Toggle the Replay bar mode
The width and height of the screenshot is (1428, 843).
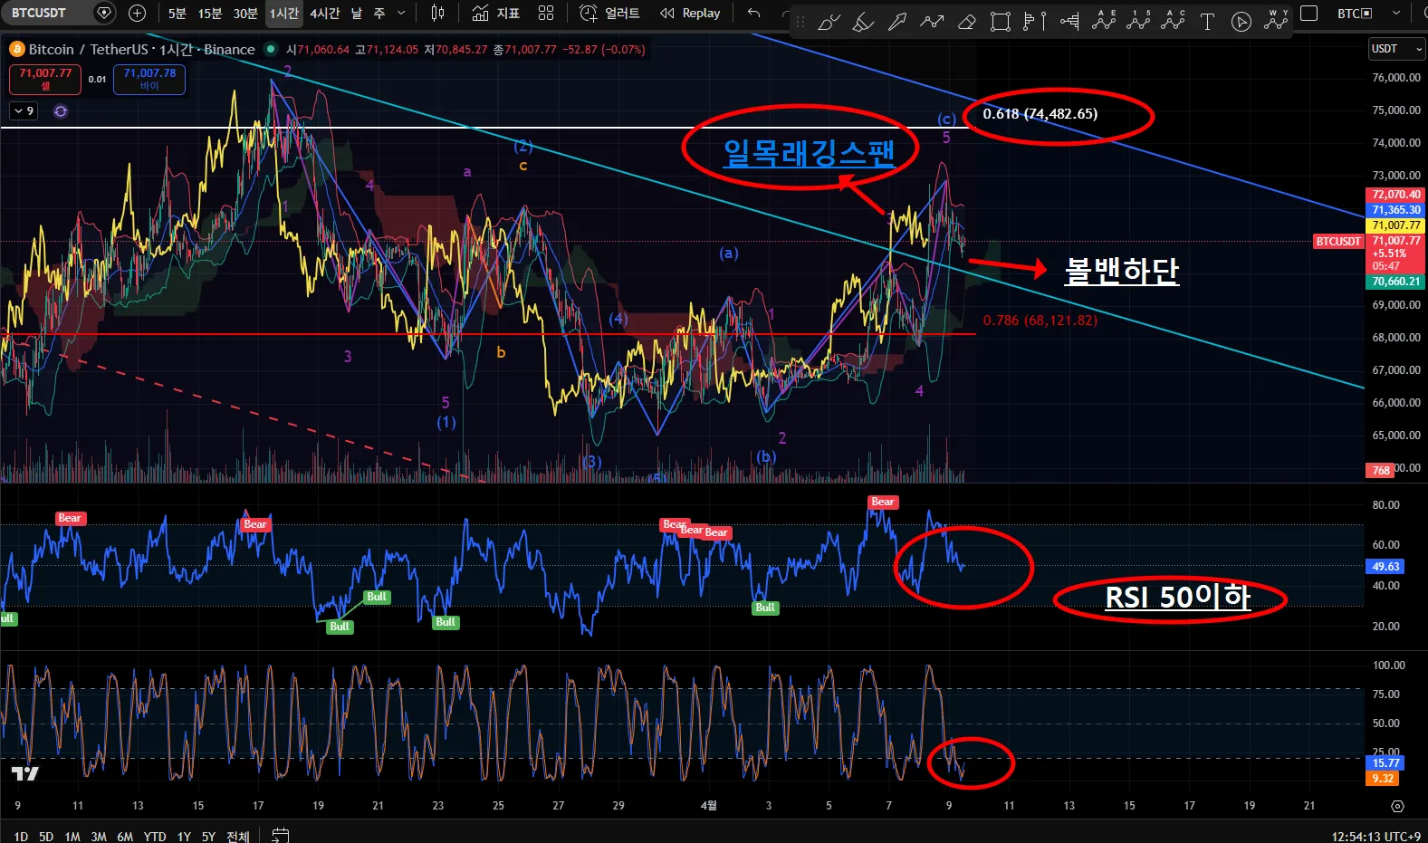click(x=690, y=13)
